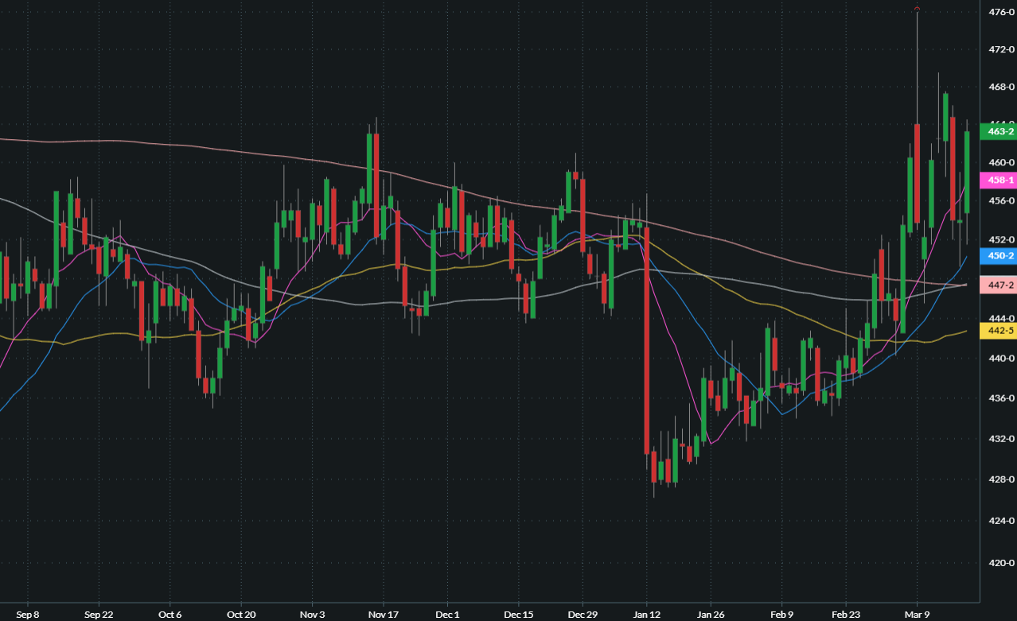Click the 428-0 price axis label
Screen dimensions: 1017x621
click(999, 479)
